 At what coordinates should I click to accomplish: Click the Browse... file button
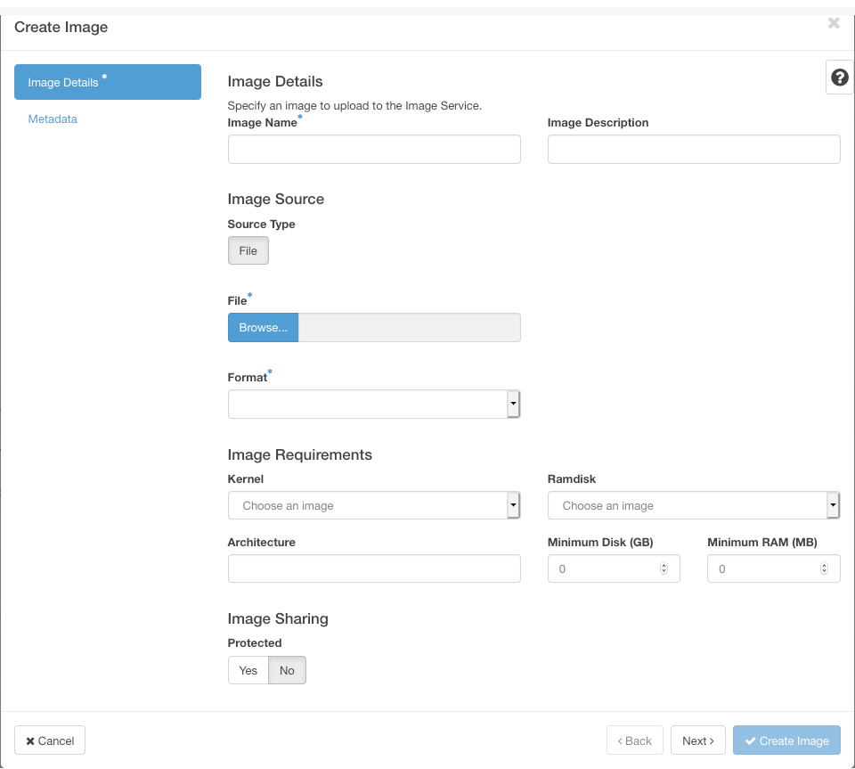pyautogui.click(x=263, y=328)
